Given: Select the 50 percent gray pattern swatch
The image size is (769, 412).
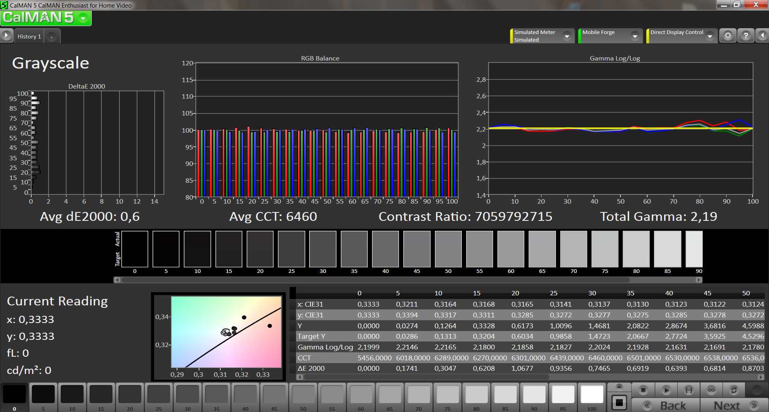Looking at the screenshot, I should [x=303, y=395].
